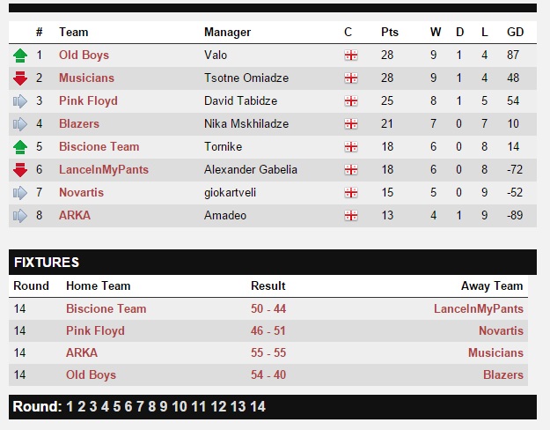This screenshot has height=430, width=550.
Task: Switch to round 10 fixtures
Action: tap(180, 407)
